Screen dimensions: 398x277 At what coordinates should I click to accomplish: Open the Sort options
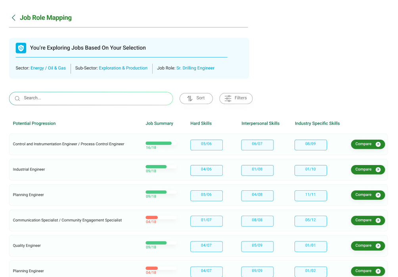tap(196, 99)
